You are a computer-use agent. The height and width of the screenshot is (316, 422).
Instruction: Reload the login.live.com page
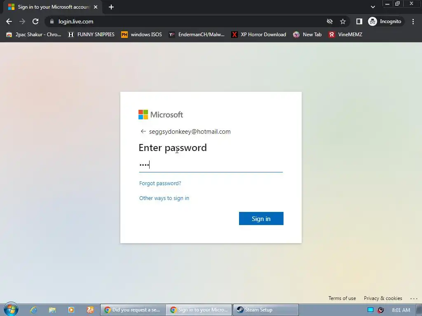pyautogui.click(x=35, y=21)
